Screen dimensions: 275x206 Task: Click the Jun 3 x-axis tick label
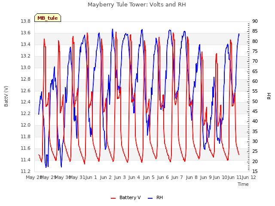[x=120, y=177]
